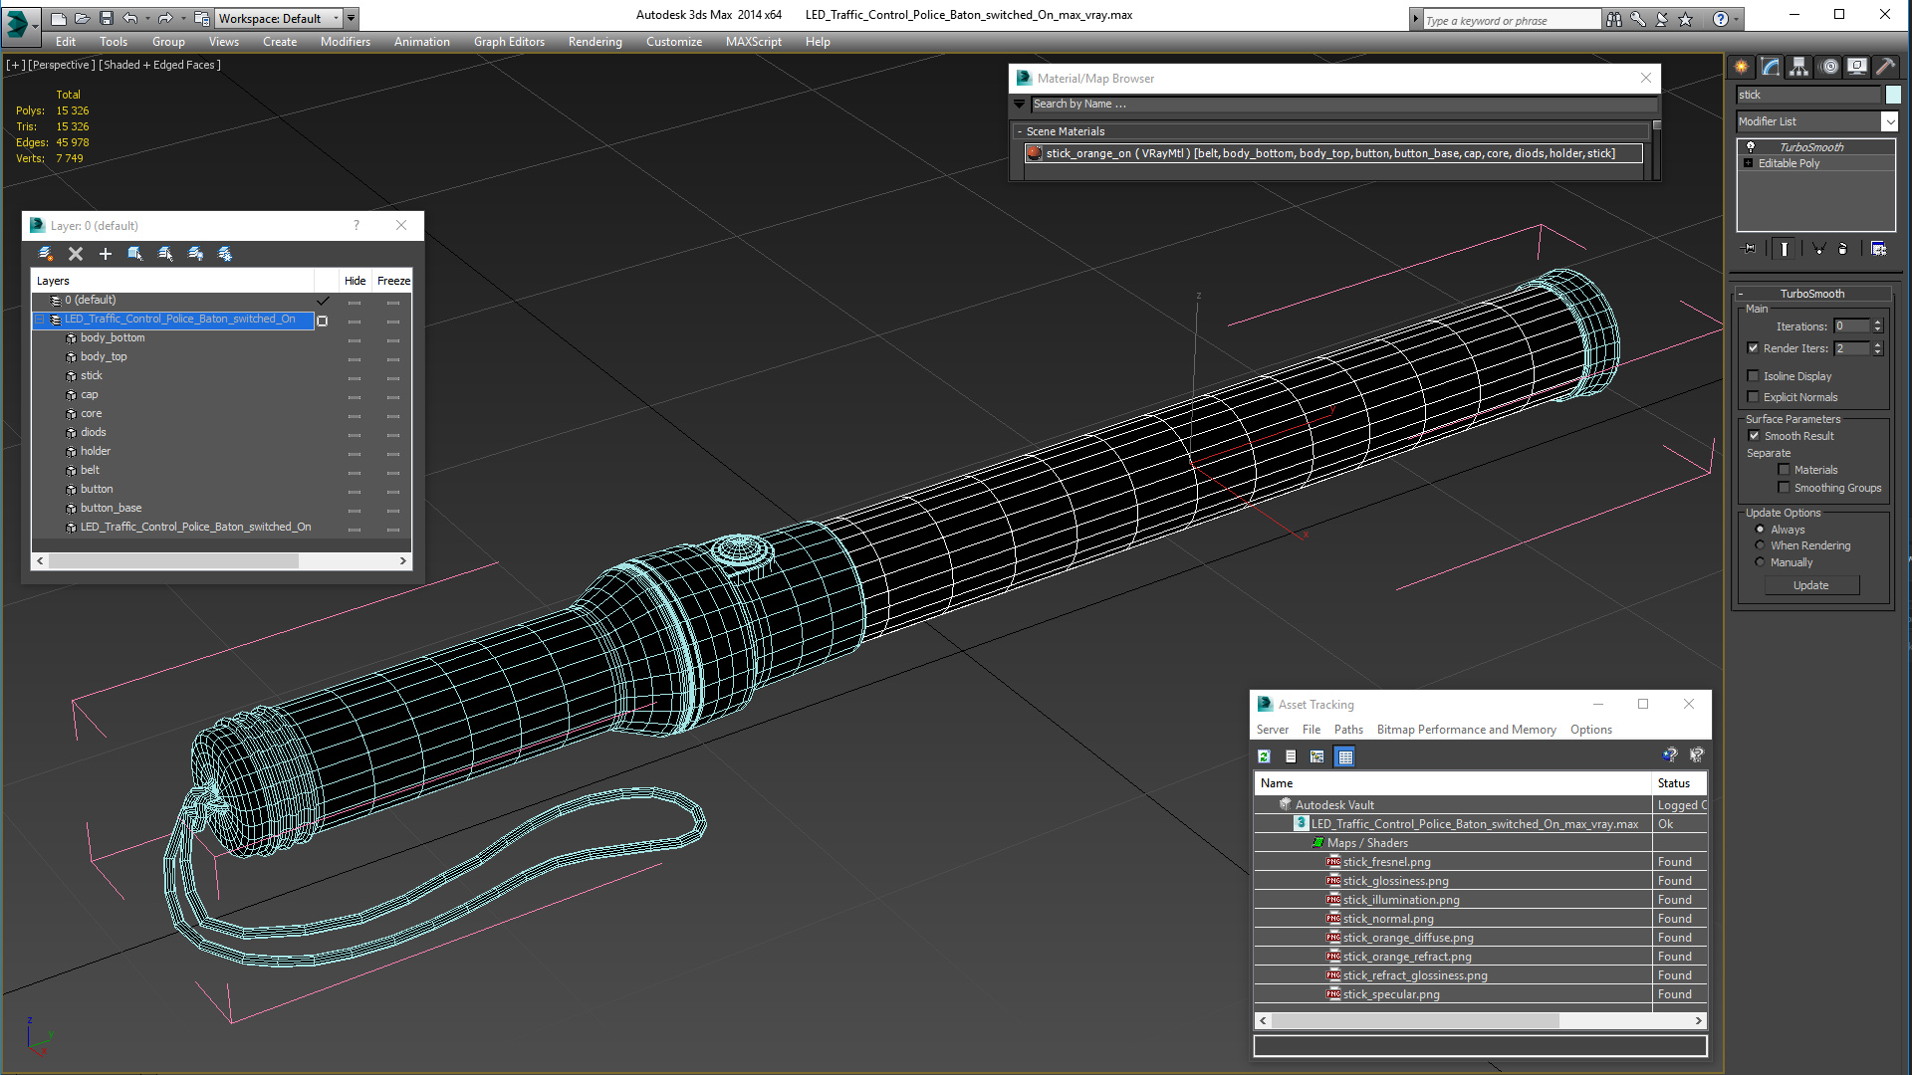The height and width of the screenshot is (1075, 1912).
Task: Select the Always update option radio button
Action: tap(1760, 530)
